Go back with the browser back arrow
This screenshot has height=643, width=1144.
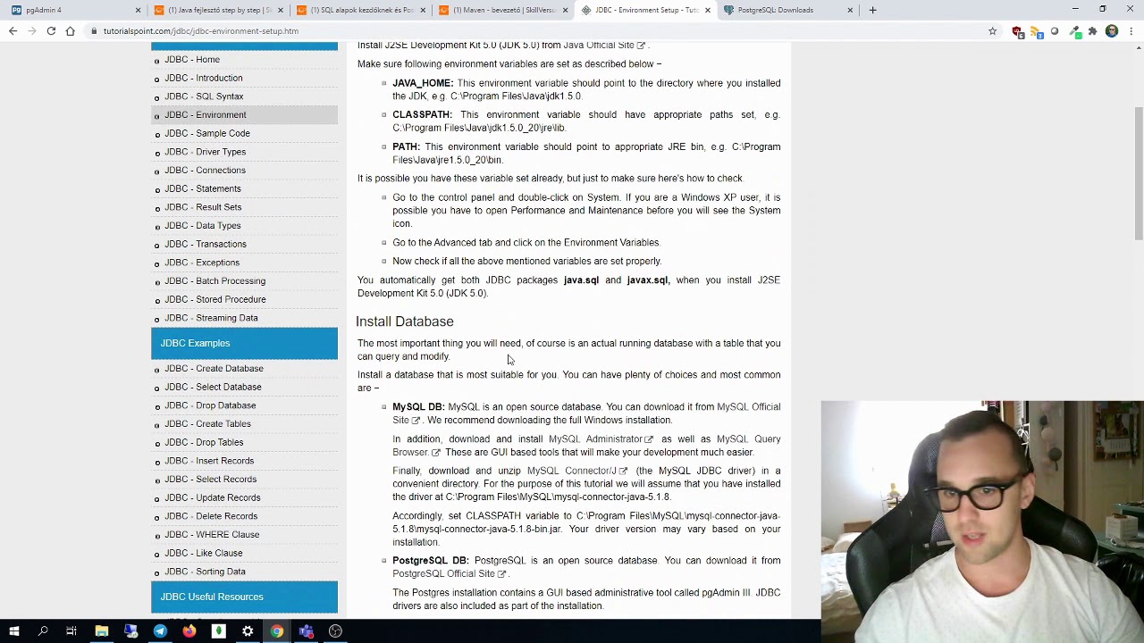pyautogui.click(x=13, y=31)
